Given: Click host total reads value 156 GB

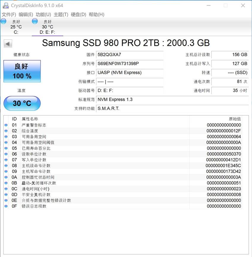Looking at the screenshot, I should [x=230, y=54].
